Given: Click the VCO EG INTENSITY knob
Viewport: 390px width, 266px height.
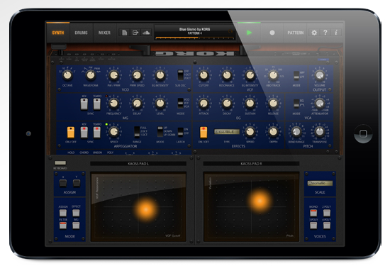Looking at the screenshot, I should (160, 75).
